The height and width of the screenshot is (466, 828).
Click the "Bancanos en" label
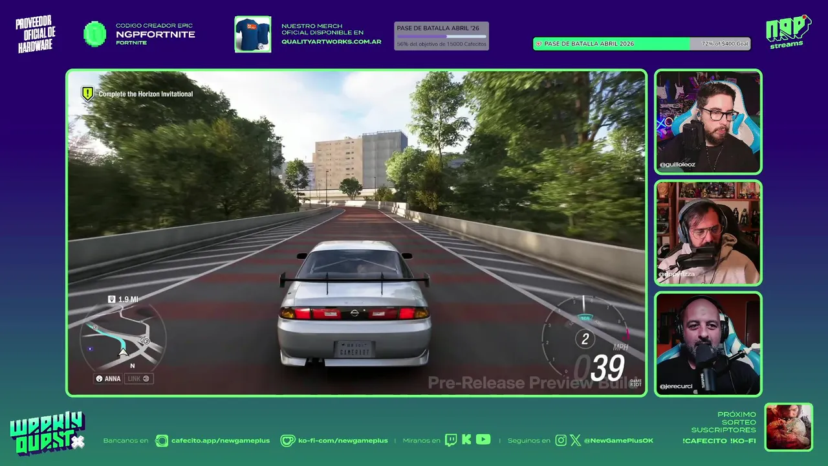coord(125,441)
